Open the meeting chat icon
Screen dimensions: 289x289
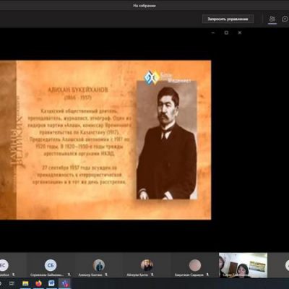(x=285, y=19)
